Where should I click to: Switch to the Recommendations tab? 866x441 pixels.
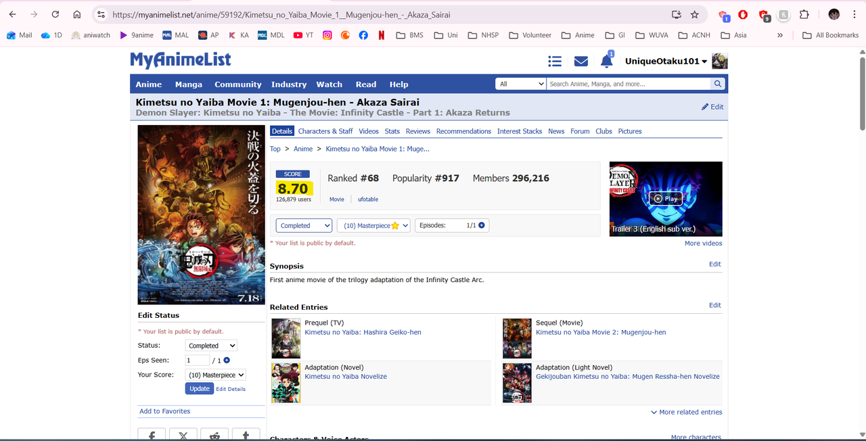(463, 131)
